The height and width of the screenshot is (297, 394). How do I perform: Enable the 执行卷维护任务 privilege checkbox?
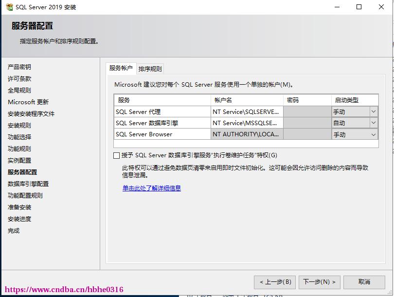pos(116,155)
